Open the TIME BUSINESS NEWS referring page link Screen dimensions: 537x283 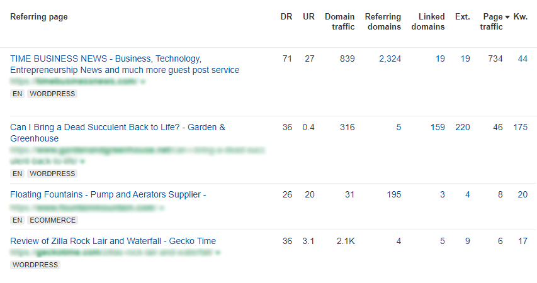(125, 64)
